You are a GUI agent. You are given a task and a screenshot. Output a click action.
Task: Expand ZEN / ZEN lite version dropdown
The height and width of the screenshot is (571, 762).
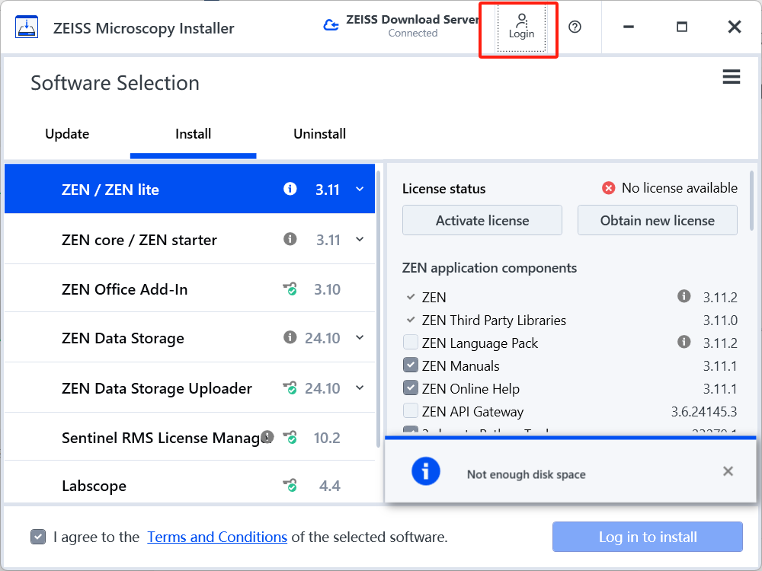point(360,189)
